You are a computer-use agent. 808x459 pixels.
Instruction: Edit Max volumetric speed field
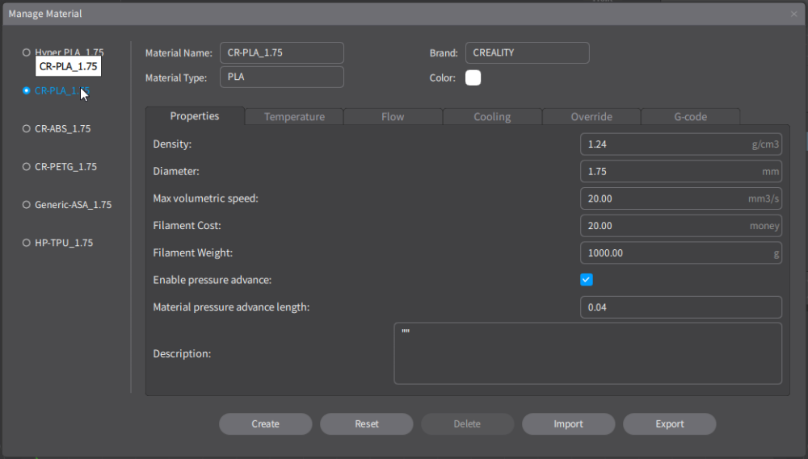pyautogui.click(x=680, y=198)
